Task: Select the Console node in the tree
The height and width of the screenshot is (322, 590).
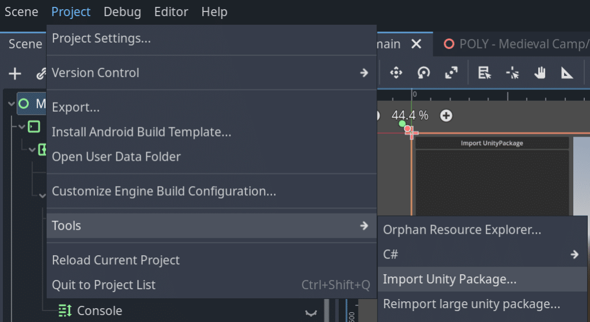Action: [99, 310]
